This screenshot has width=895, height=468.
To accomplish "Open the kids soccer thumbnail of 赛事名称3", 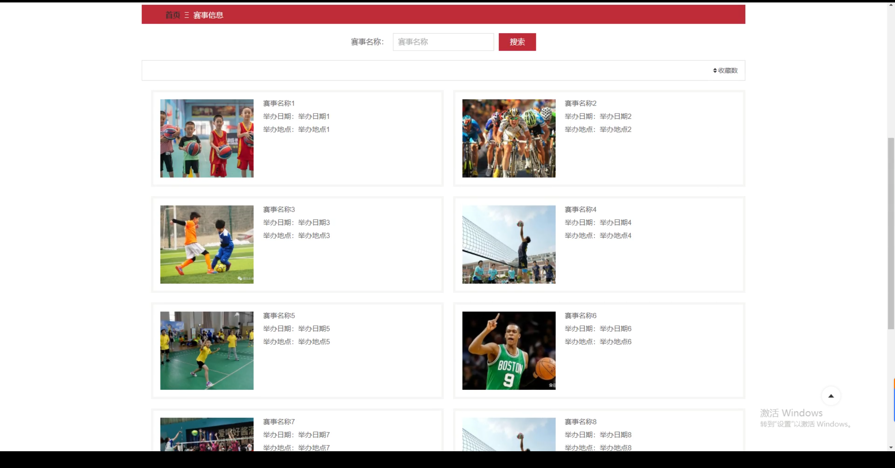I will [207, 244].
